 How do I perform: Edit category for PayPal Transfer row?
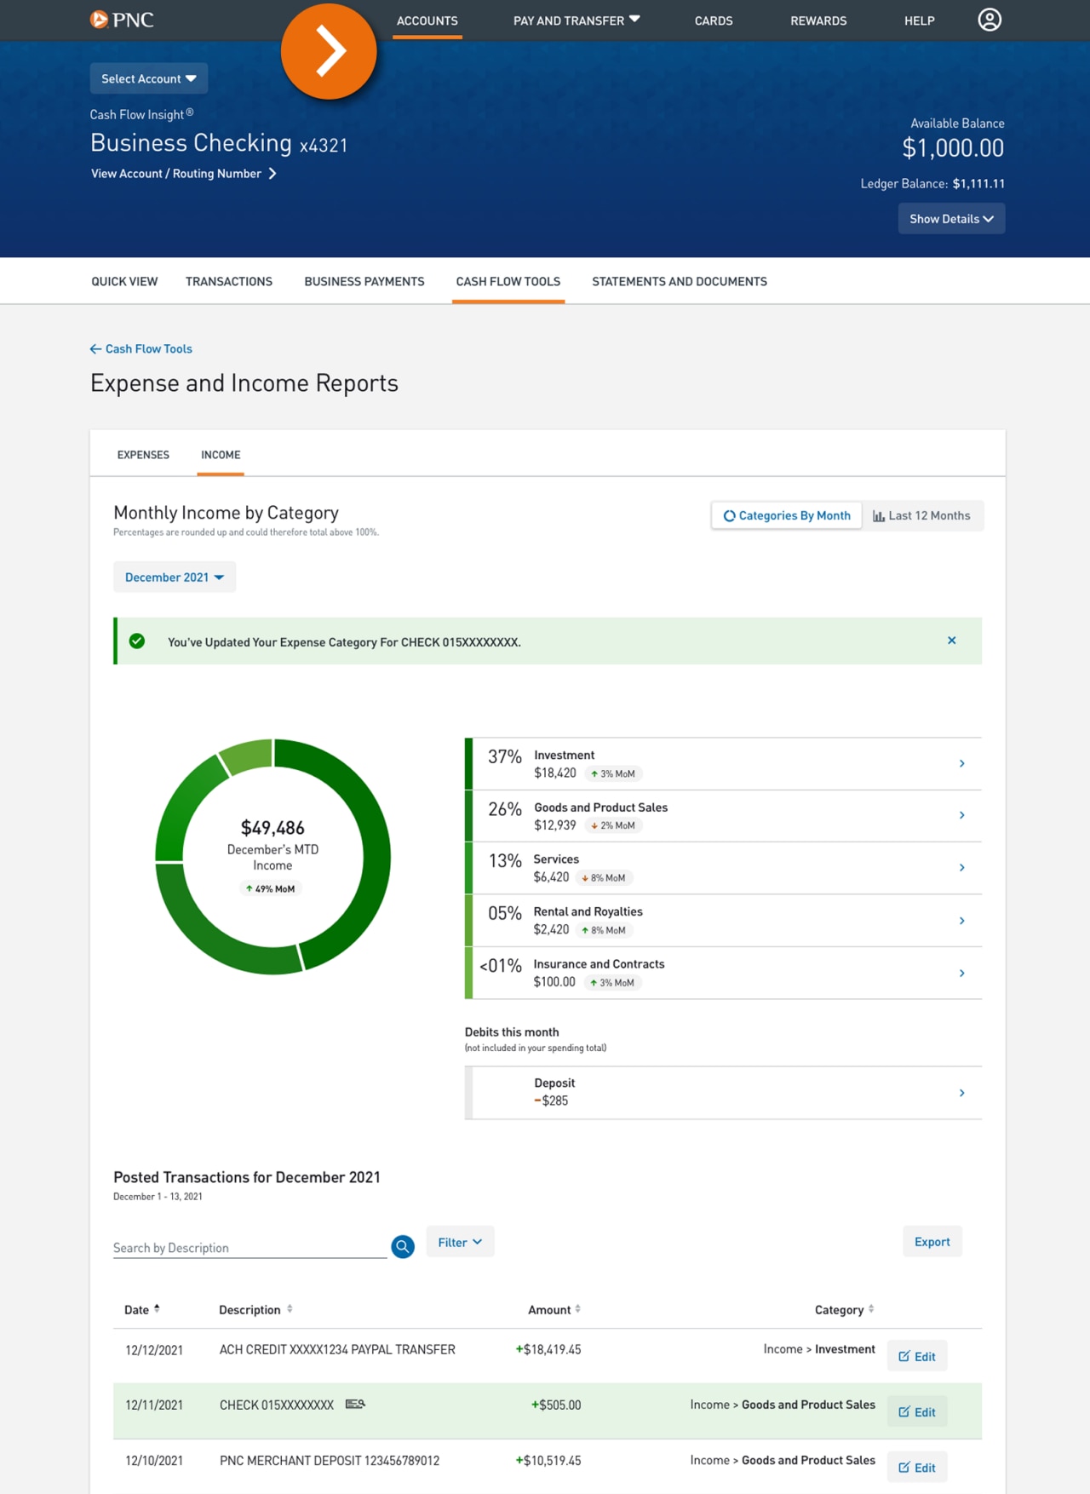point(917,1356)
